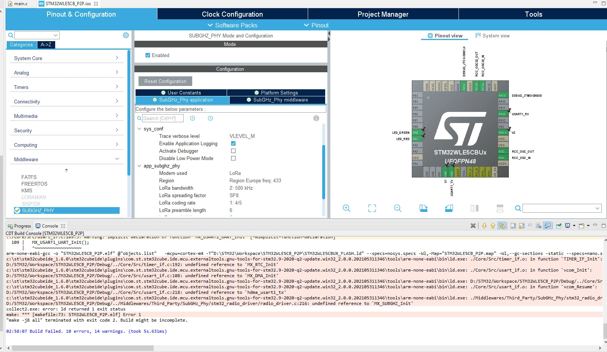Collapse the Middleware category

click(x=67, y=159)
